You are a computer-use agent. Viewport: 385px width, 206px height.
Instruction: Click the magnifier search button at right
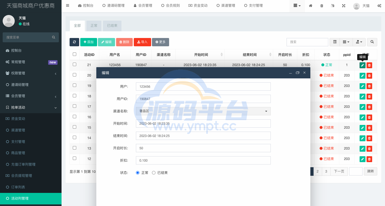(x=372, y=42)
